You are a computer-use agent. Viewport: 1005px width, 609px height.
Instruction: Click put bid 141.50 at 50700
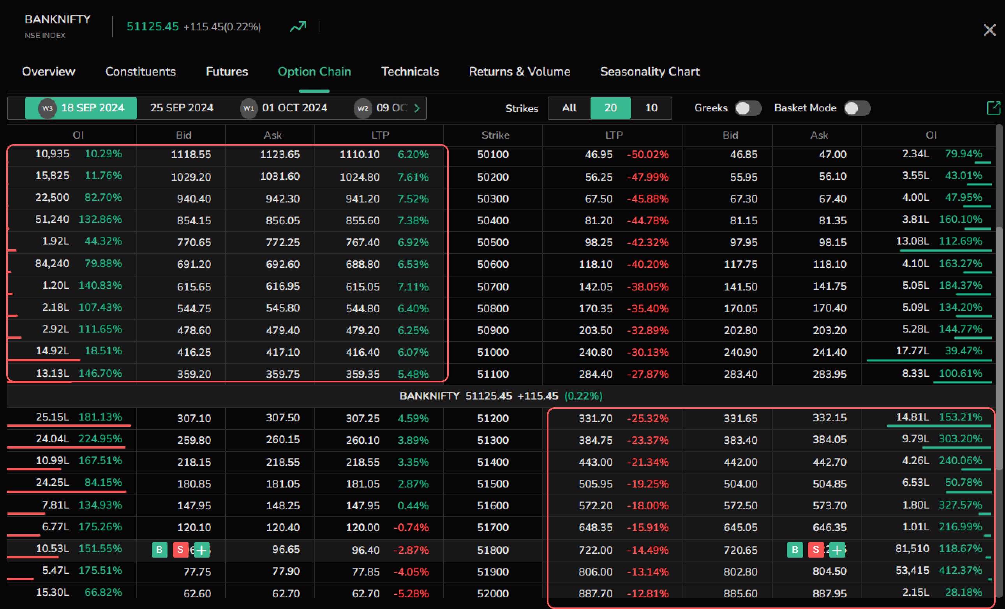(740, 287)
